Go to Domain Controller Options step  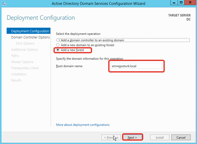30,37
